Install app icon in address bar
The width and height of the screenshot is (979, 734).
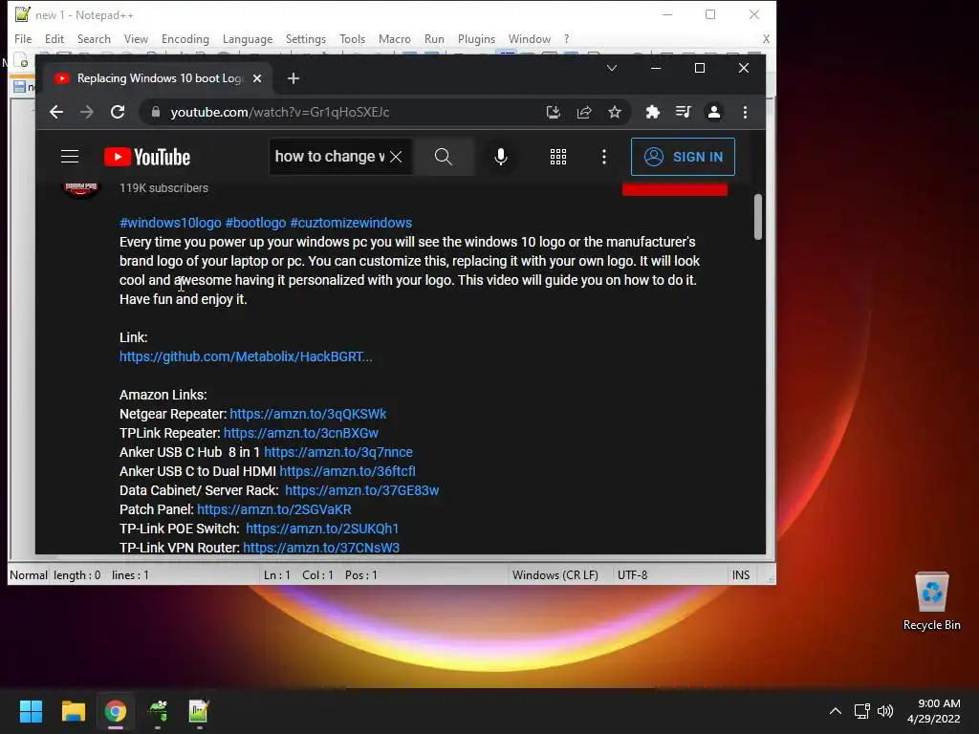click(x=554, y=112)
